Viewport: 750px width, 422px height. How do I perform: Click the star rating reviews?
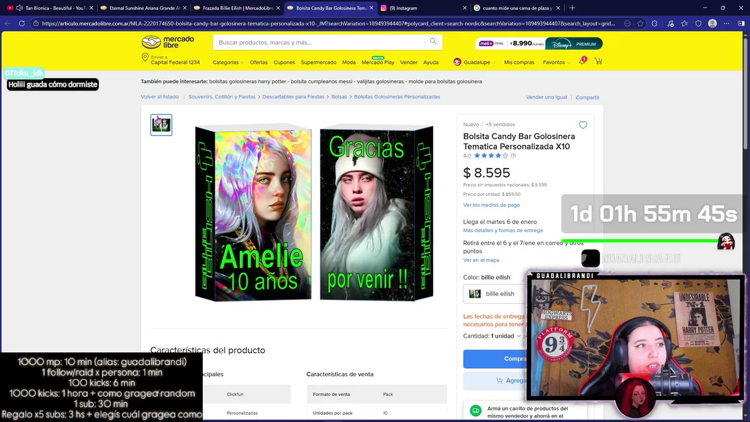click(490, 155)
